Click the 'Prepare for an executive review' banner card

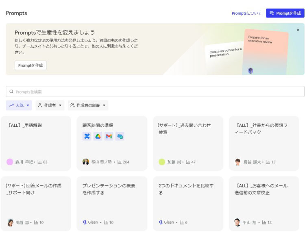point(266,52)
